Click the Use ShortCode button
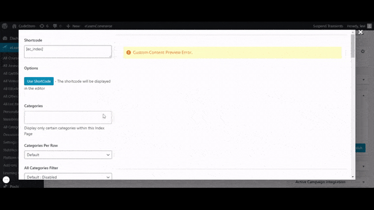This screenshot has height=210, width=374. pos(39,81)
